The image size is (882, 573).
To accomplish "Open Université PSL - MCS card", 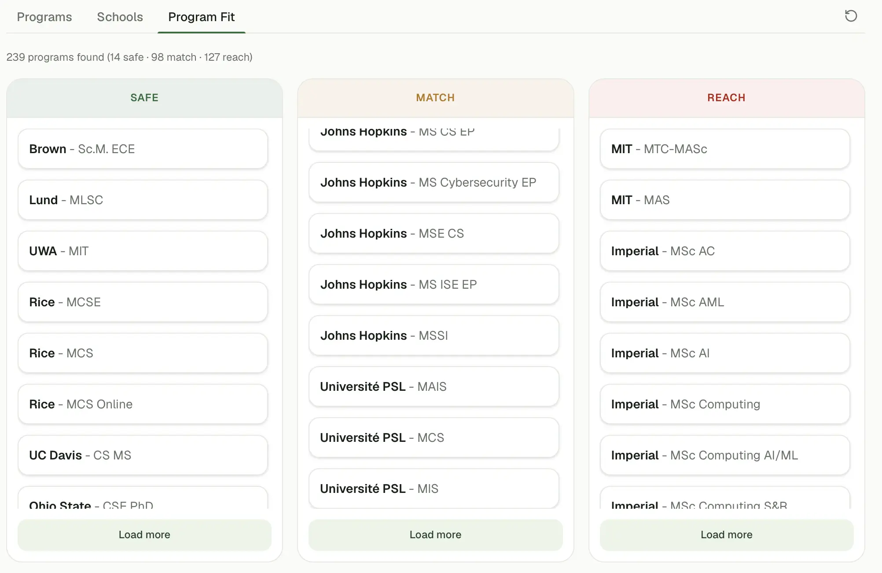I will (x=434, y=437).
